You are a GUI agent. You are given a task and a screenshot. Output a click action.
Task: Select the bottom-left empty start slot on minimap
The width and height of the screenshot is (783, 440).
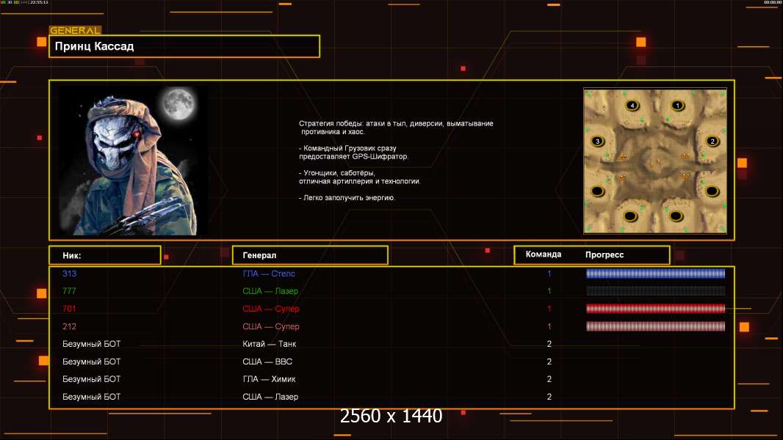click(x=630, y=216)
